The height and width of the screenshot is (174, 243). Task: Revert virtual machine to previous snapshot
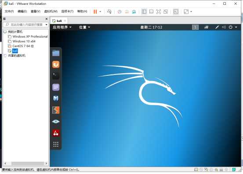(x=127, y=11)
